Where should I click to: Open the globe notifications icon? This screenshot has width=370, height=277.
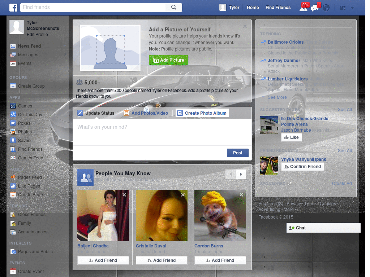point(326,8)
